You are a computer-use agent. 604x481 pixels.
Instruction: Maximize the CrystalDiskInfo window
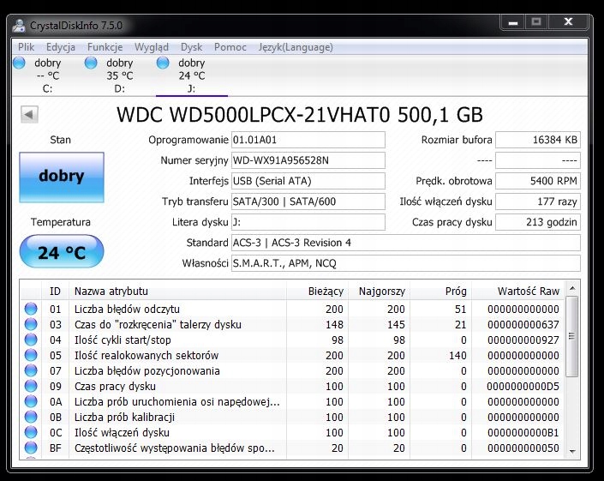pos(536,22)
